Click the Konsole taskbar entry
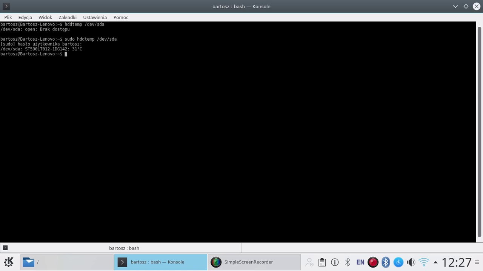 [160, 262]
